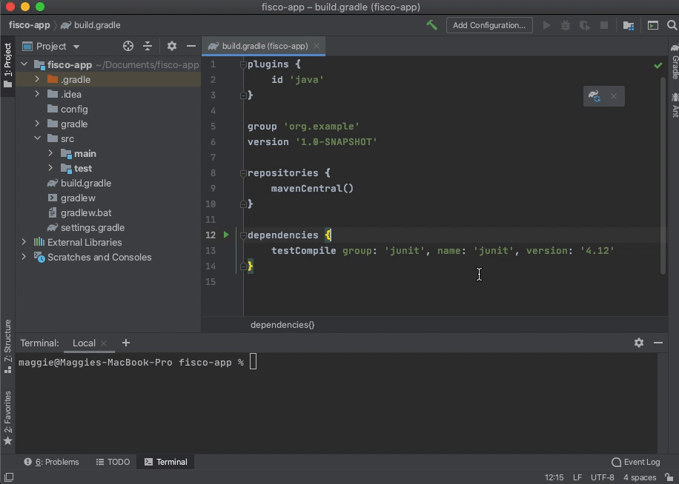
Task: Close the Local terminal session tab
Action: point(104,343)
